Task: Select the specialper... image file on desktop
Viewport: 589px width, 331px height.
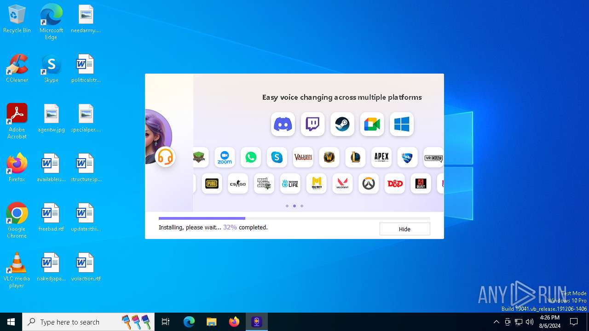Action: tap(86, 118)
